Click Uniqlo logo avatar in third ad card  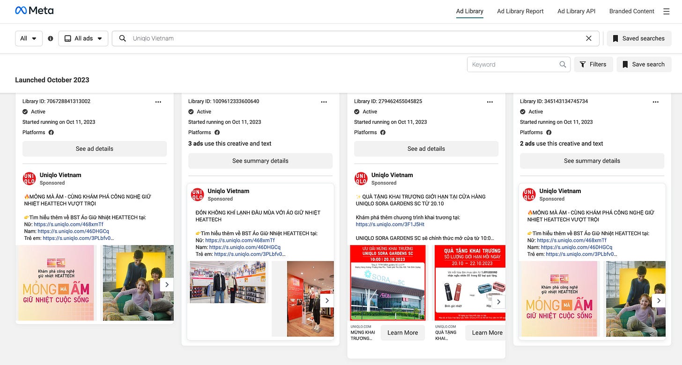[x=361, y=179]
